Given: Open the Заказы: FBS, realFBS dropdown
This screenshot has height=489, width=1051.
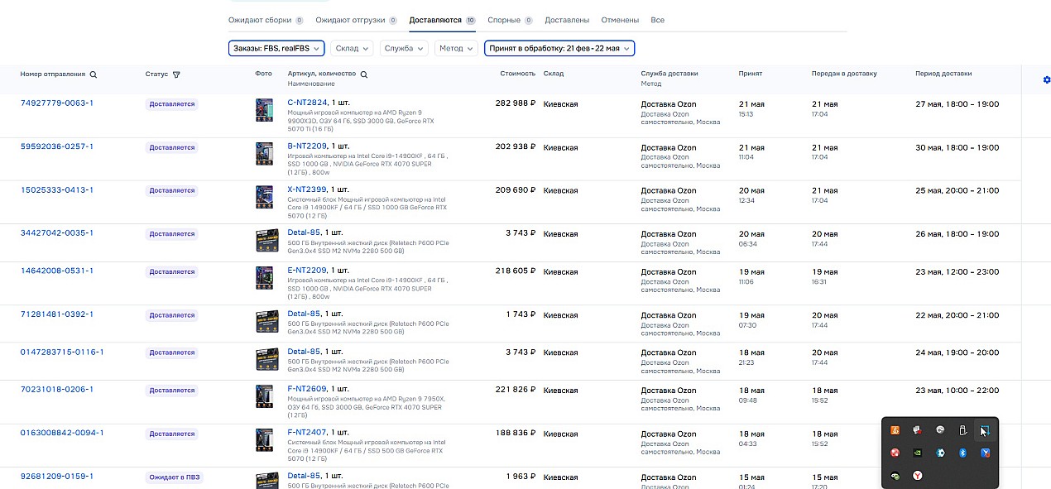Looking at the screenshot, I should [x=276, y=49].
